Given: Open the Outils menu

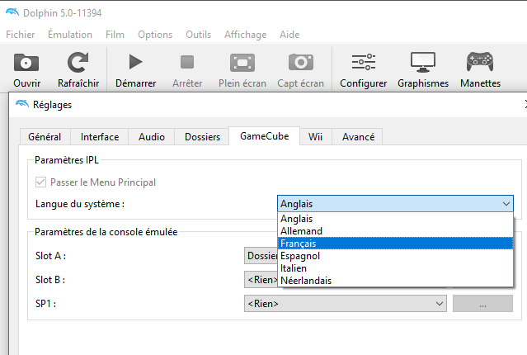Looking at the screenshot, I should (198, 35).
